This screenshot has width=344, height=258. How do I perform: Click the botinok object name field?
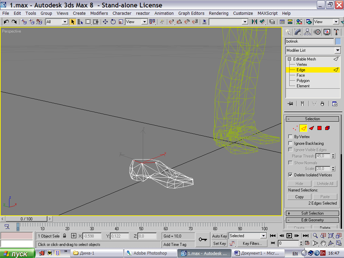(x=309, y=41)
